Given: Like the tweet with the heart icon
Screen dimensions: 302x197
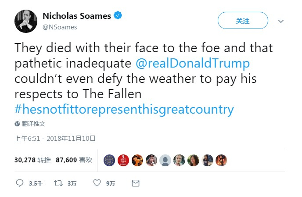Looking at the screenshot, I should pyautogui.click(x=97, y=183).
